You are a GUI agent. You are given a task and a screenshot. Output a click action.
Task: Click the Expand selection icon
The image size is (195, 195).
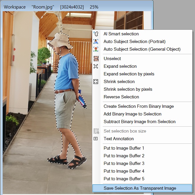click(x=96, y=66)
